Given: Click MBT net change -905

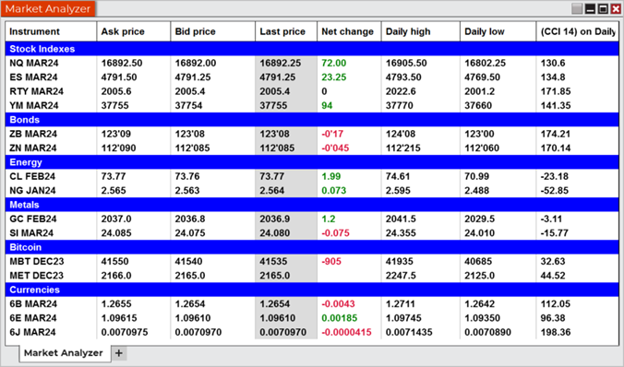Looking at the screenshot, I should tap(331, 261).
